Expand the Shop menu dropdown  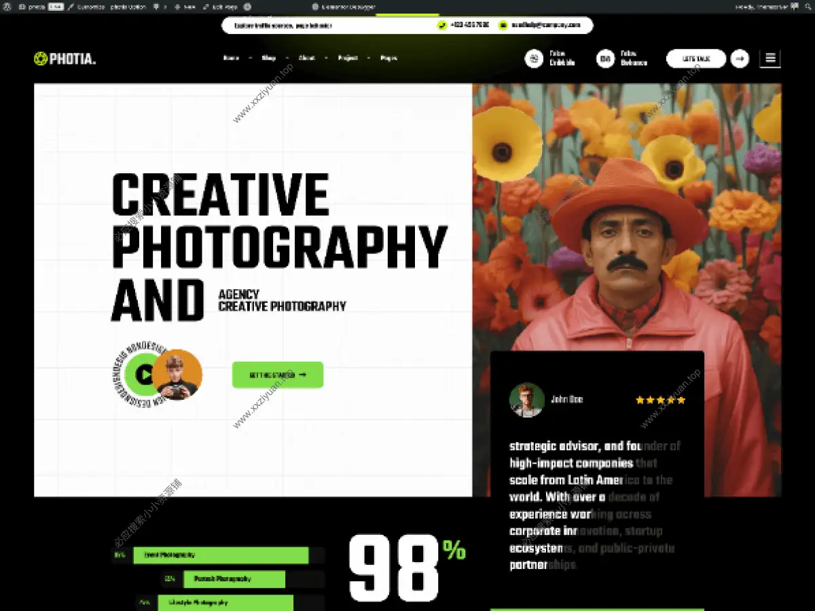pyautogui.click(x=269, y=58)
